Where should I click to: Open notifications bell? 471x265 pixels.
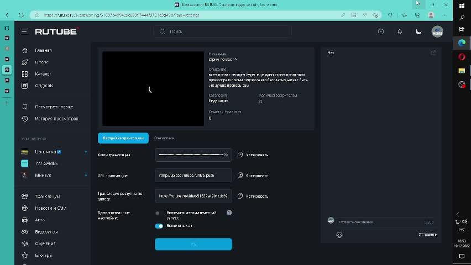pyautogui.click(x=400, y=31)
